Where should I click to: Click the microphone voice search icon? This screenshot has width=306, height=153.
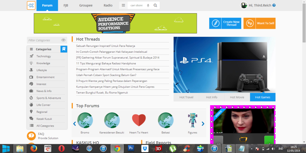[x=148, y=6]
